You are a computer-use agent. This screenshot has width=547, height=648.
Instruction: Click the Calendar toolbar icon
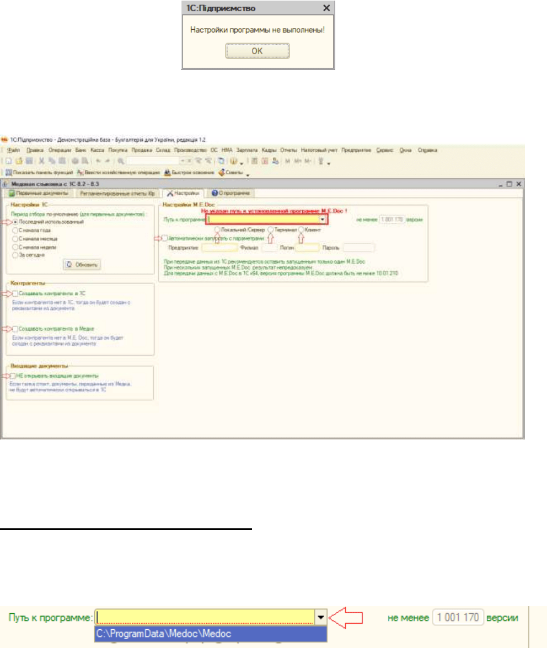pos(265,161)
